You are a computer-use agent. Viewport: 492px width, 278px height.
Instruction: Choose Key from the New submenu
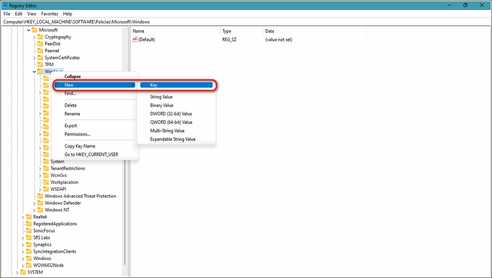pyautogui.click(x=176, y=85)
